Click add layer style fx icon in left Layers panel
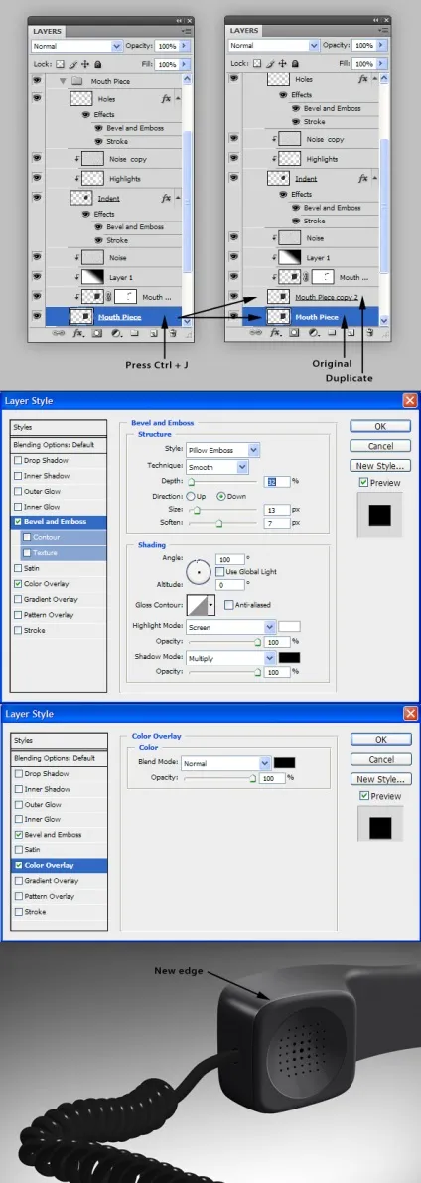This screenshot has height=1183, width=421. click(x=77, y=332)
